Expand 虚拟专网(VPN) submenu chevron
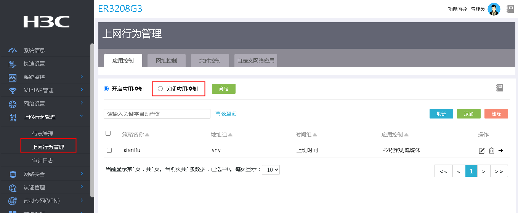The image size is (518, 213). pyautogui.click(x=82, y=200)
